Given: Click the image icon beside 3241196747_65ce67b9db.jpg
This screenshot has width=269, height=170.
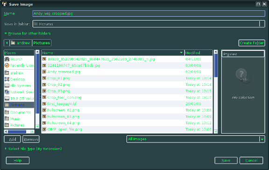Looking at the screenshot, I should pos(44,65).
